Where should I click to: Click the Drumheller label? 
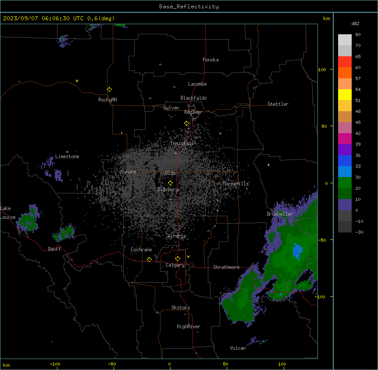(280, 214)
